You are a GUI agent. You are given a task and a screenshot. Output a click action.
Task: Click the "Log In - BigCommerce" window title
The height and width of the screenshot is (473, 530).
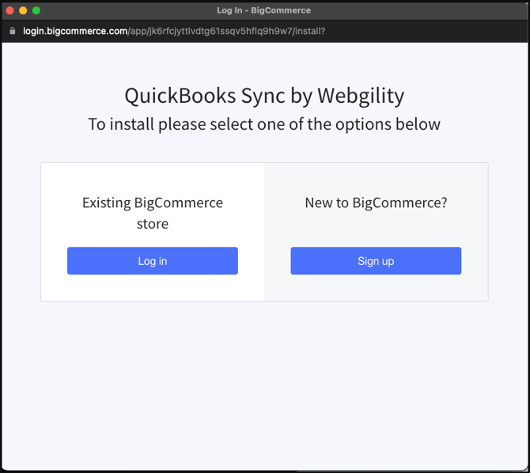point(263,10)
